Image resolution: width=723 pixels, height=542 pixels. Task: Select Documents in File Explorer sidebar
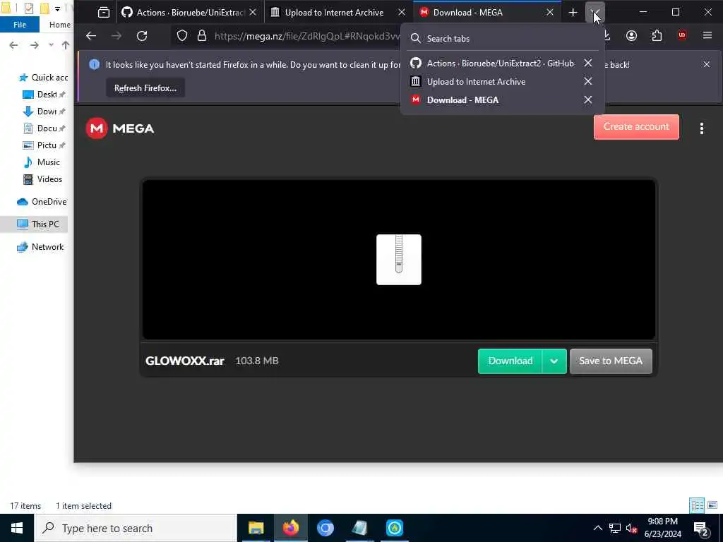pyautogui.click(x=44, y=128)
